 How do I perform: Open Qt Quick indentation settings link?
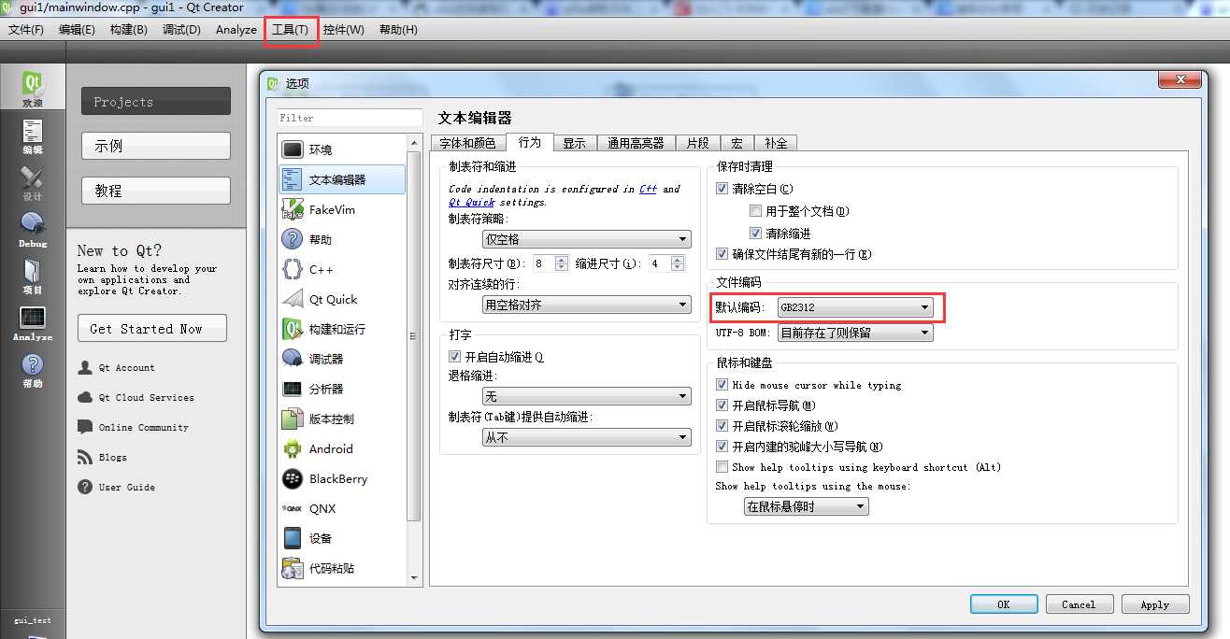472,202
